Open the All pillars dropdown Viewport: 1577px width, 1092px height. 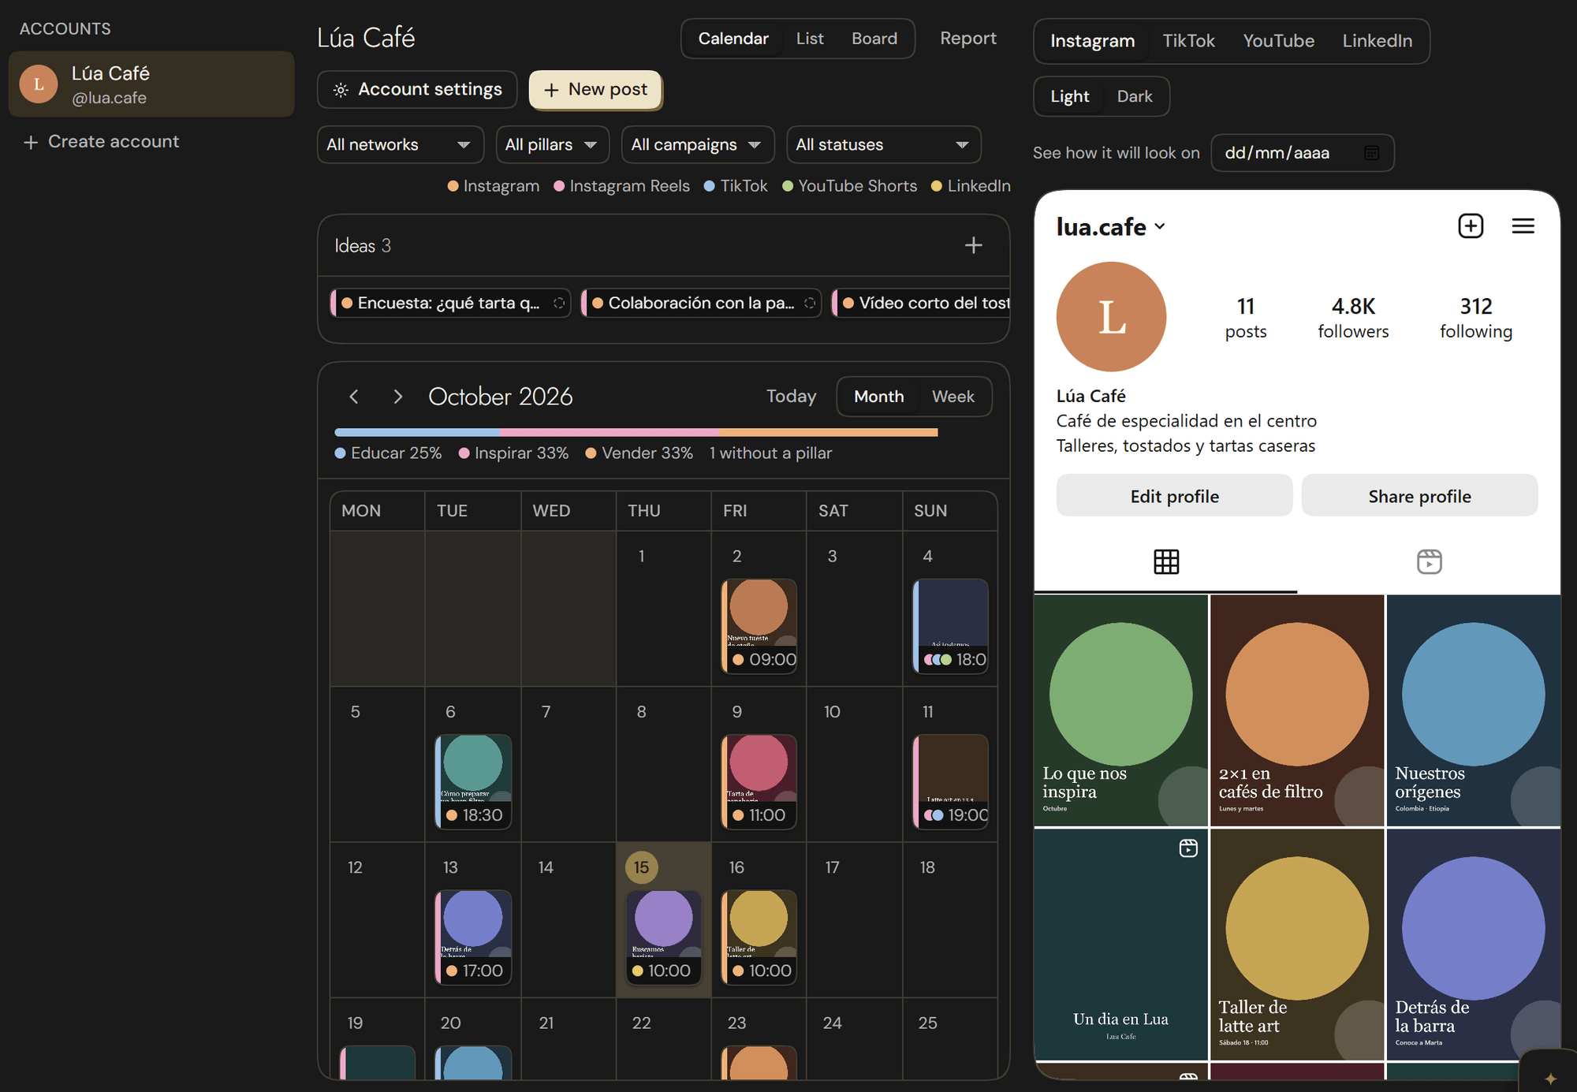tap(552, 145)
